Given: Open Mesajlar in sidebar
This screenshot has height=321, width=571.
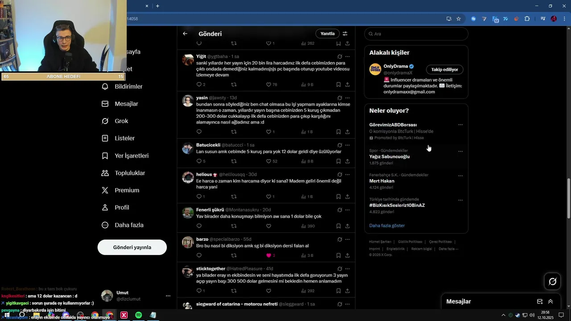Looking at the screenshot, I should (x=120, y=103).
